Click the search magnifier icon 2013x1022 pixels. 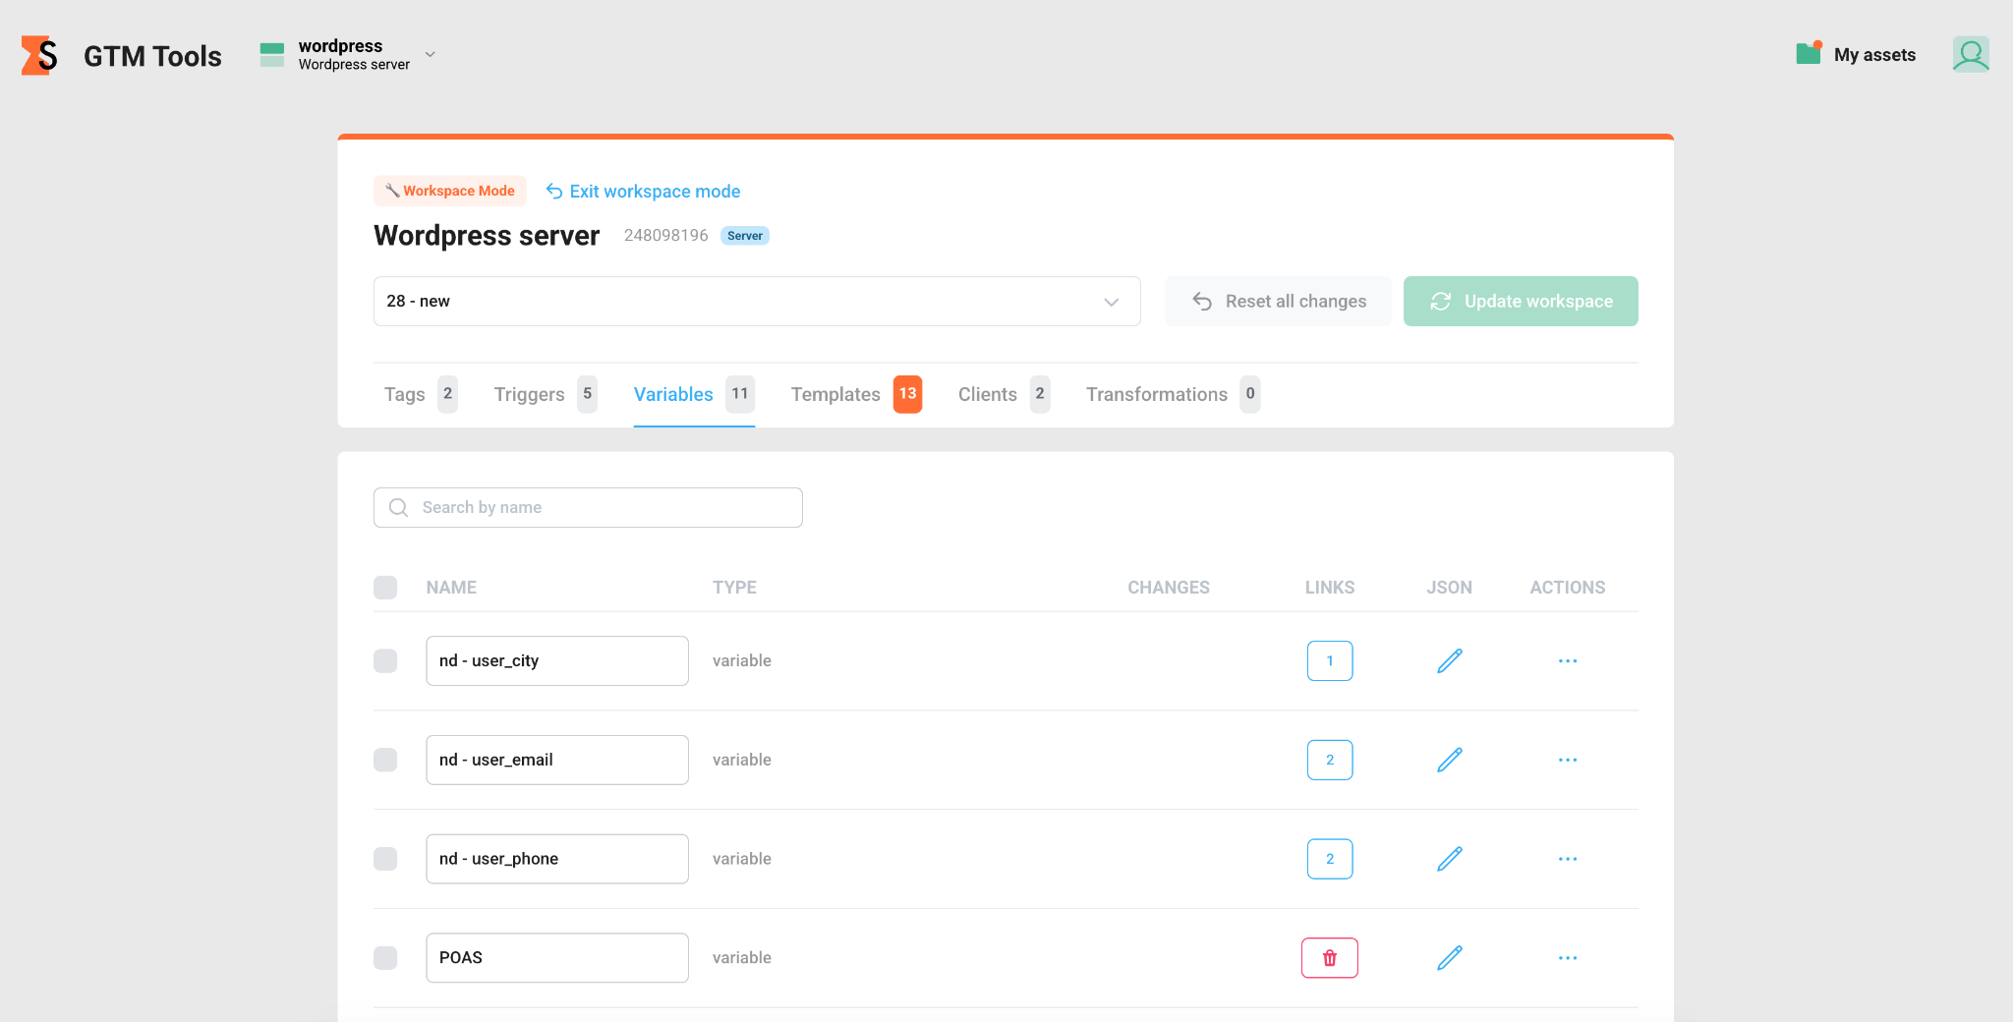[398, 507]
